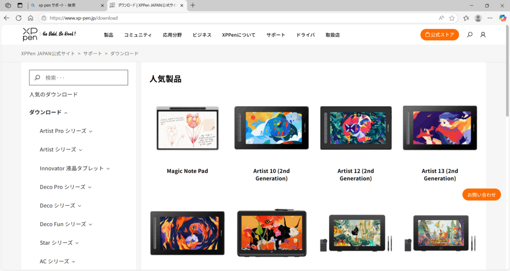Open the site search magnifier icon
510x271 pixels.
click(x=470, y=34)
